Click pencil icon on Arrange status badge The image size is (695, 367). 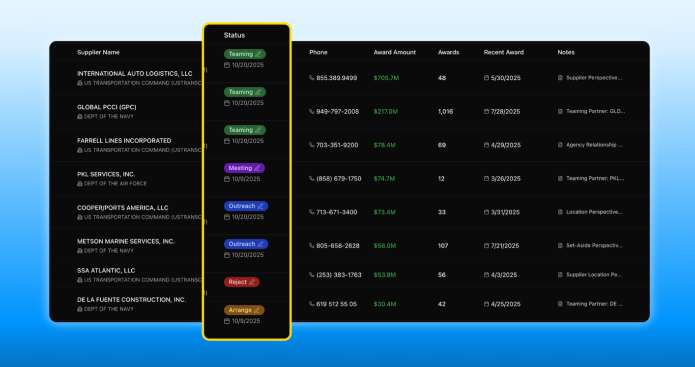coord(257,310)
